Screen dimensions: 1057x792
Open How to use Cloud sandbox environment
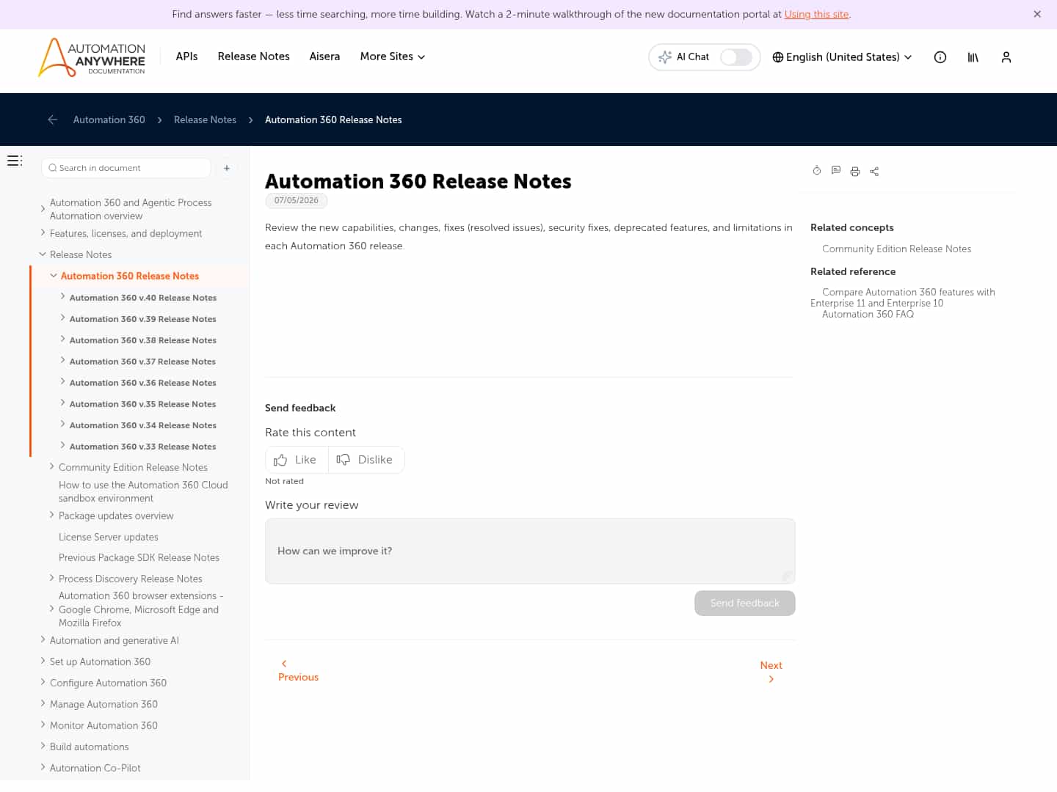(143, 491)
